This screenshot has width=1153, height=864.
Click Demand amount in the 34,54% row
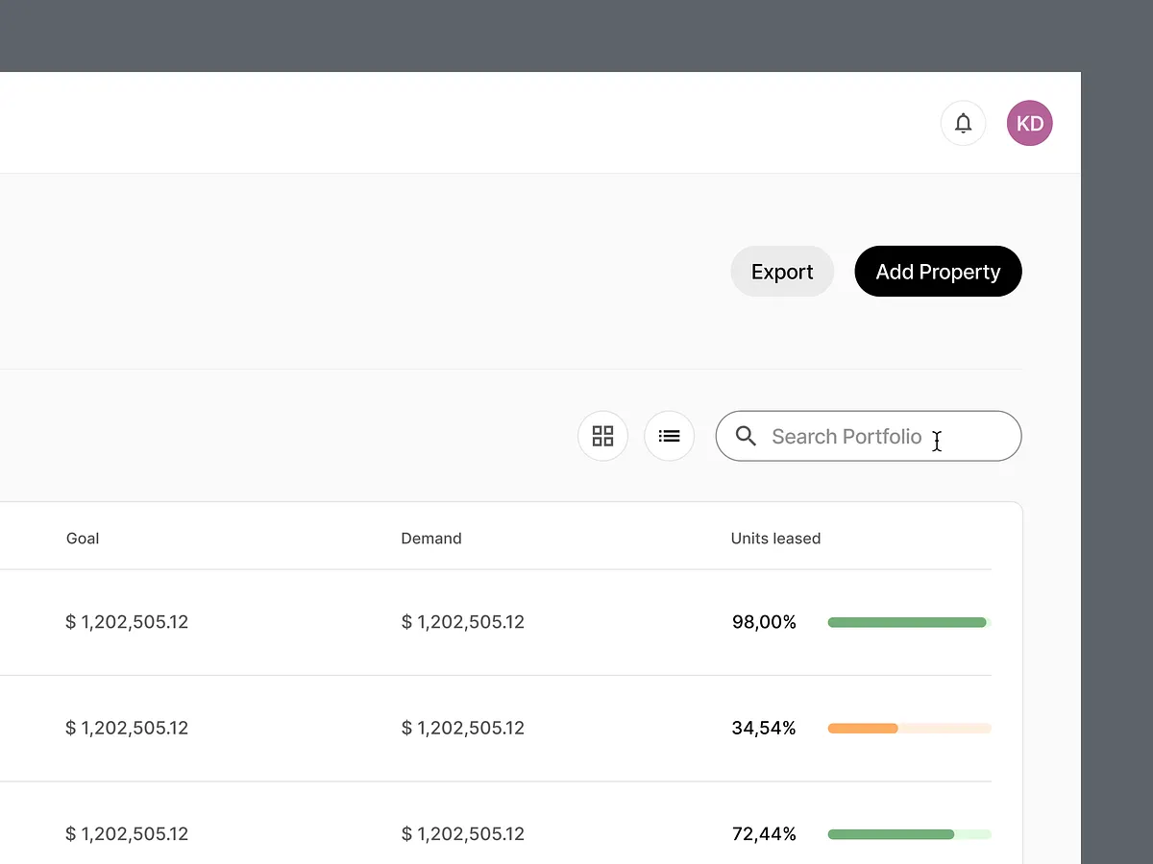click(x=463, y=728)
